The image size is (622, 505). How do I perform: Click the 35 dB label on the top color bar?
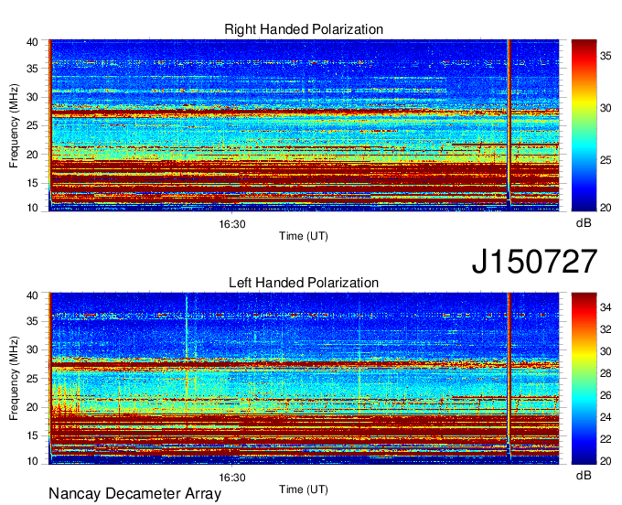[606, 56]
